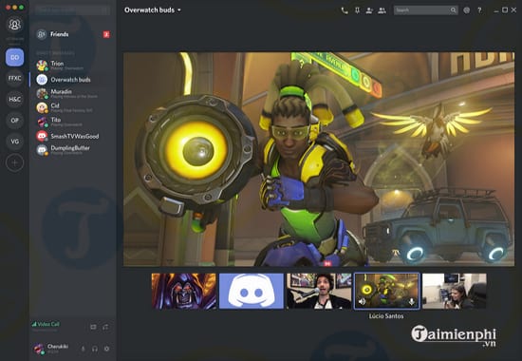The width and height of the screenshot is (522, 361).
Task: Switch to the DD server
Action: pyautogui.click(x=14, y=57)
